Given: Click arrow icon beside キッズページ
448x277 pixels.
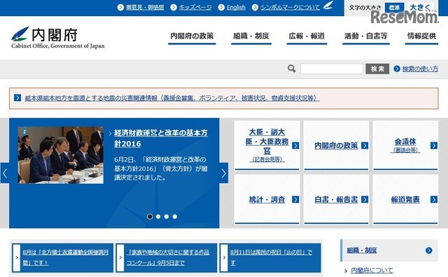Looking at the screenshot, I should [x=174, y=8].
